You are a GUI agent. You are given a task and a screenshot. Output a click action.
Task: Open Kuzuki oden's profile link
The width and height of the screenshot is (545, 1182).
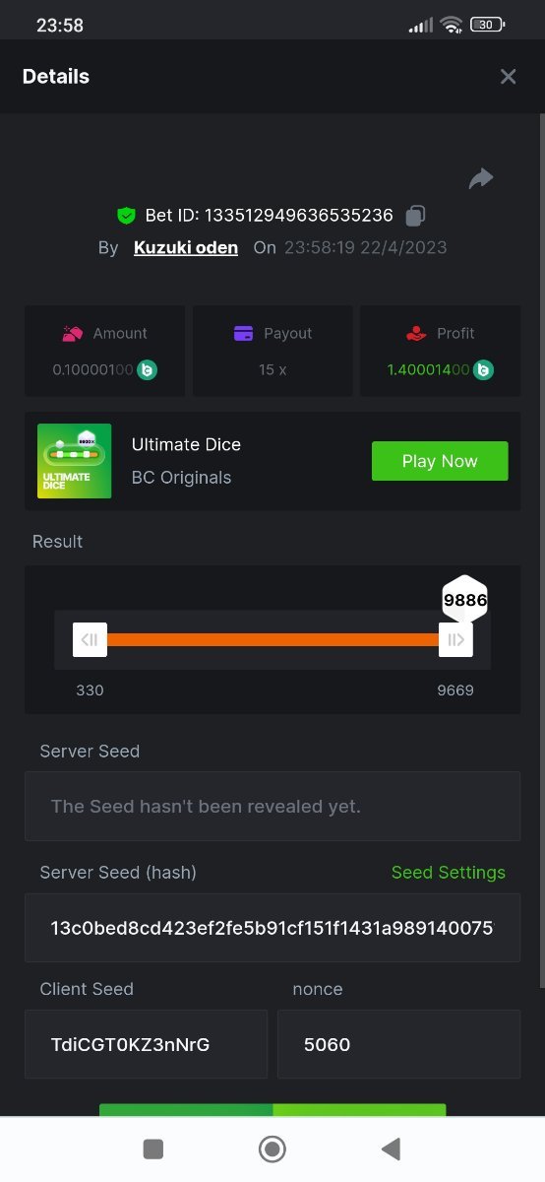[186, 247]
